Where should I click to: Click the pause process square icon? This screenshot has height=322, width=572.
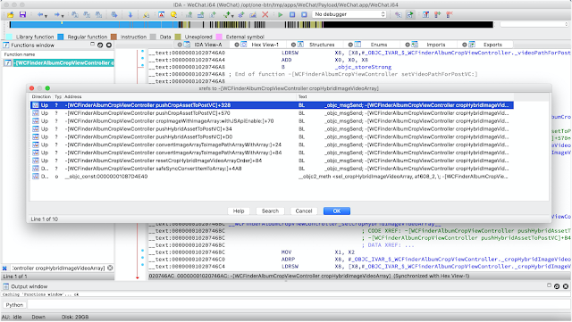[x=292, y=14]
